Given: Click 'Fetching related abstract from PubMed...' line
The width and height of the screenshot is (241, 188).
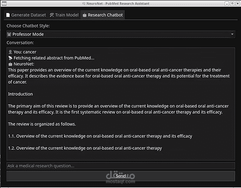Looking at the screenshot, I should (51, 58).
